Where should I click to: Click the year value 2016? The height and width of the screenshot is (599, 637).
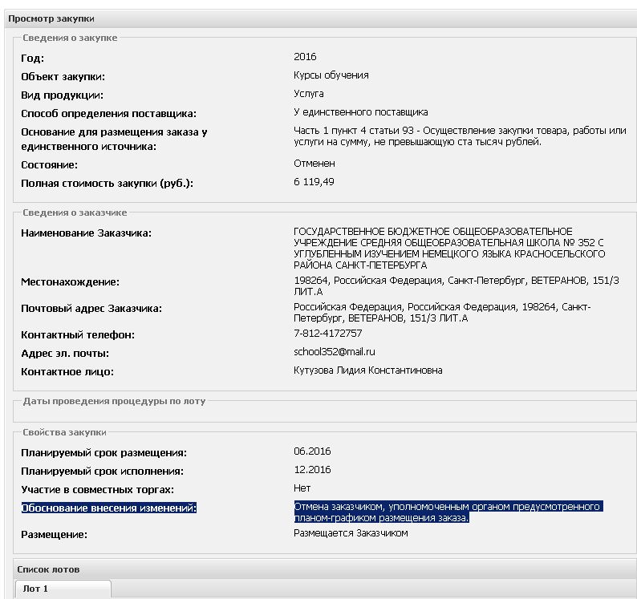click(x=305, y=57)
